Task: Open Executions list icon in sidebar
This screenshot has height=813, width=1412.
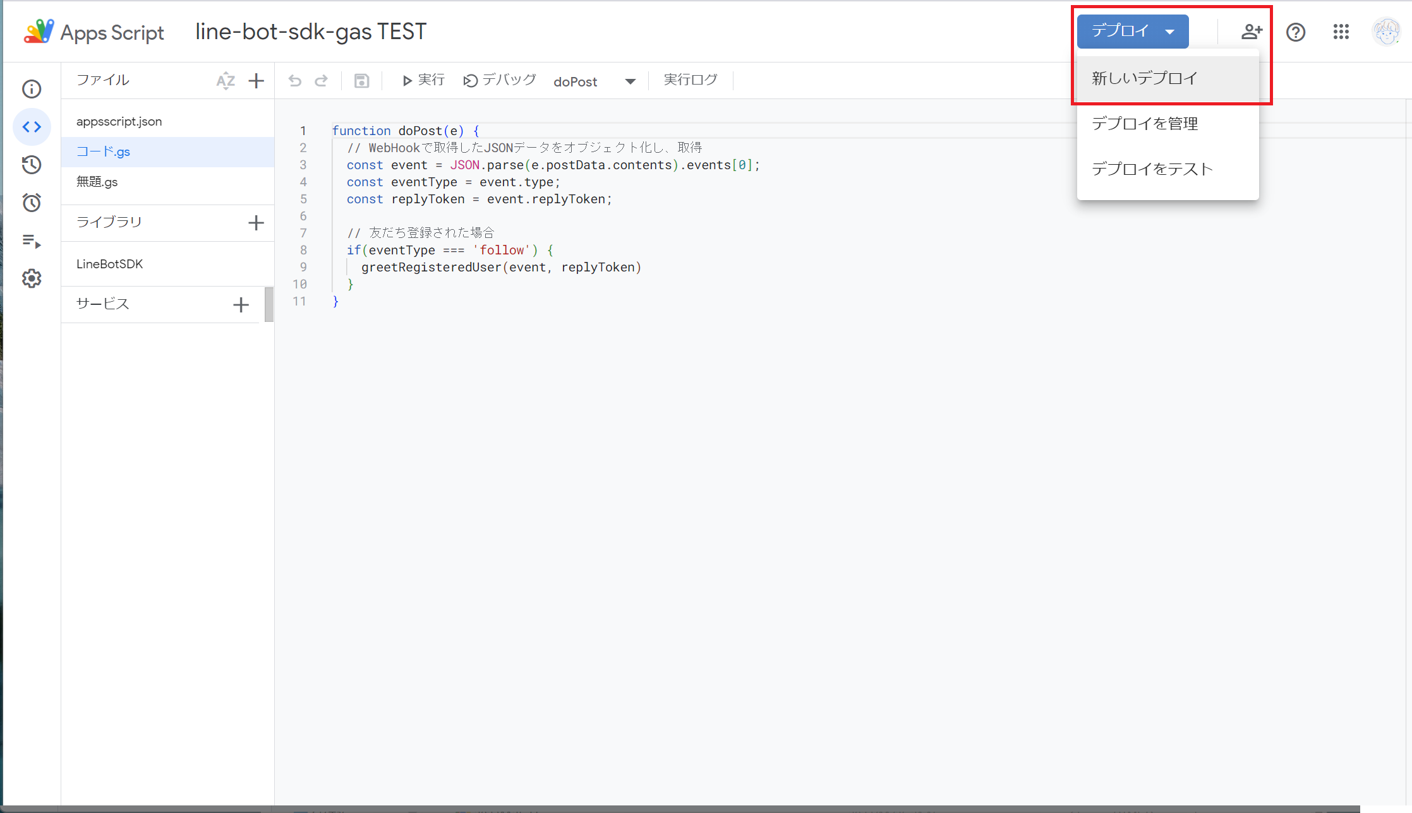Action: pyautogui.click(x=32, y=241)
